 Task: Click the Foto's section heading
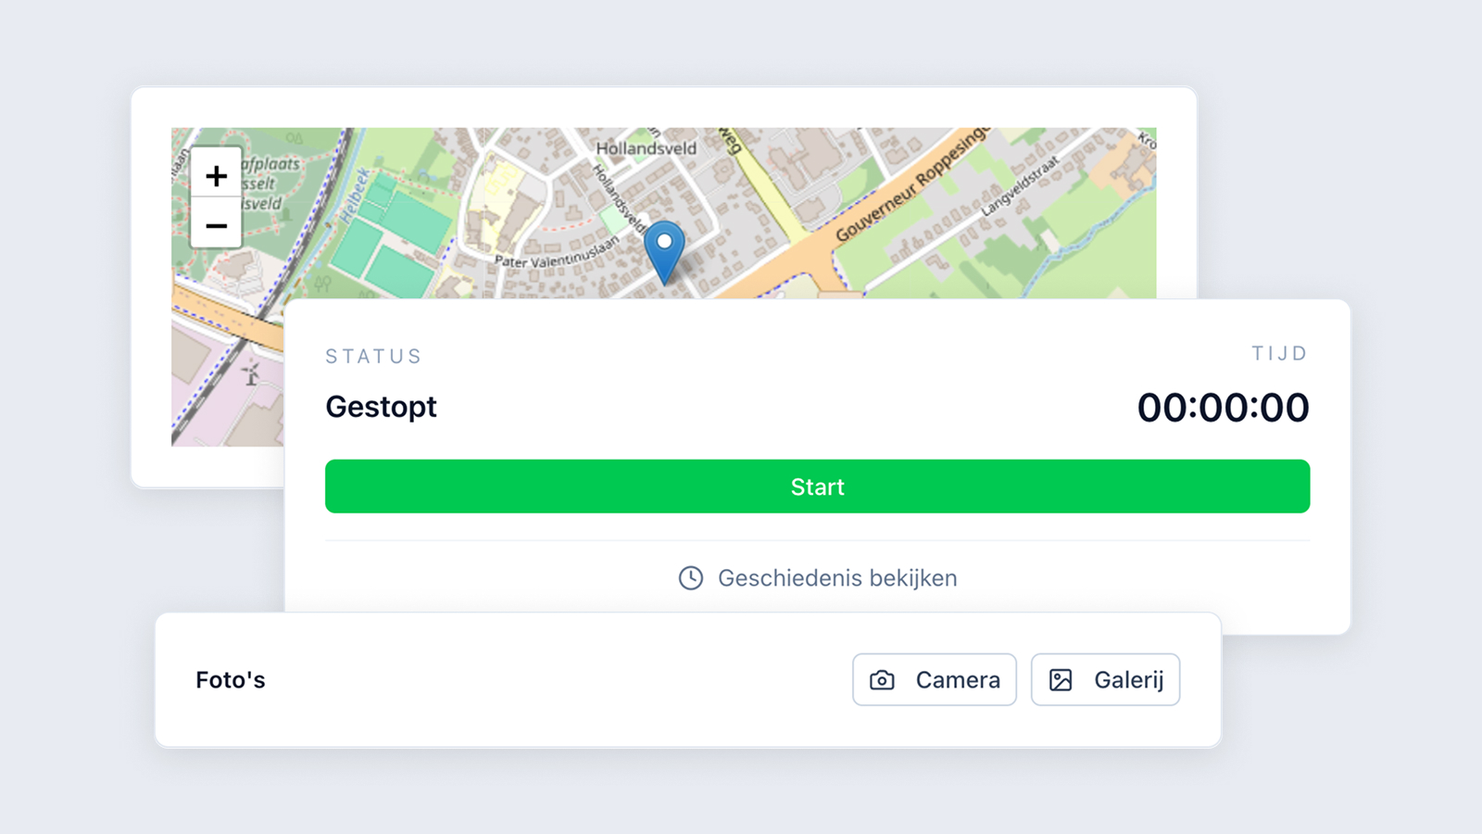pyautogui.click(x=231, y=680)
